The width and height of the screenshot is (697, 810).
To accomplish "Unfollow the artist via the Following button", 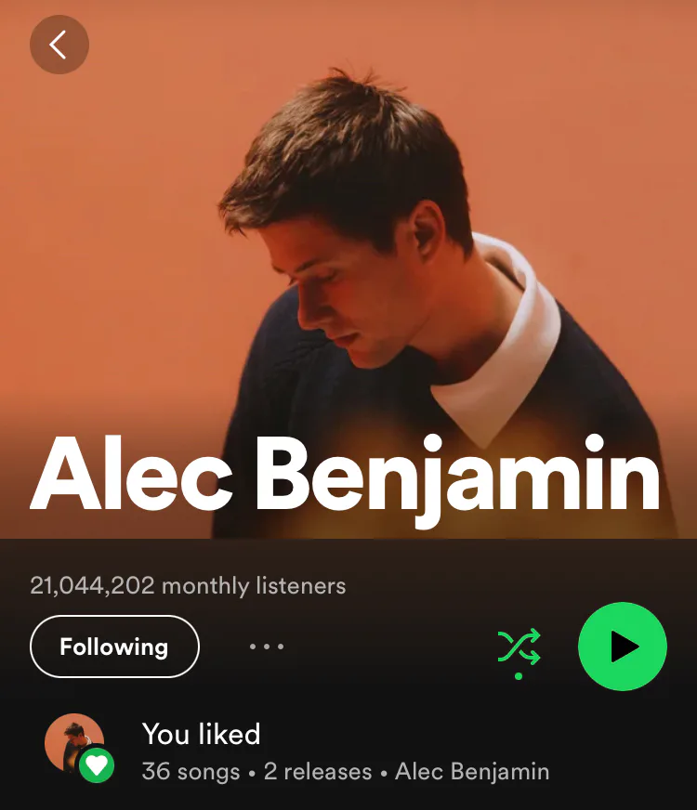I will coord(114,647).
